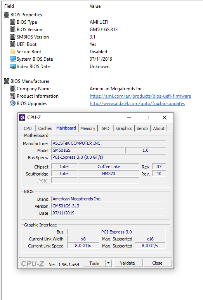
Task: Click the Tools button
Action: click(x=94, y=263)
